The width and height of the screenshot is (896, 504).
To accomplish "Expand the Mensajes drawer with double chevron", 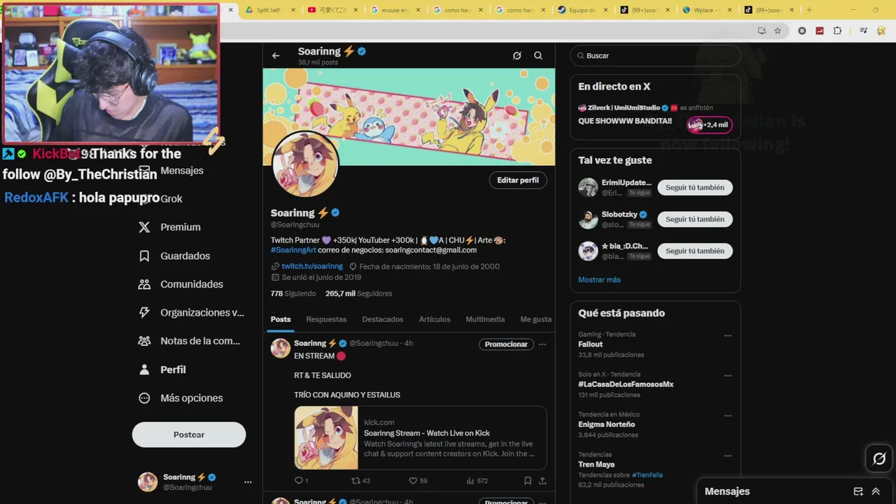I will click(x=876, y=491).
